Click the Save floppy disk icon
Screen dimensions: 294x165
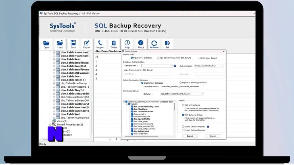pos(73,43)
